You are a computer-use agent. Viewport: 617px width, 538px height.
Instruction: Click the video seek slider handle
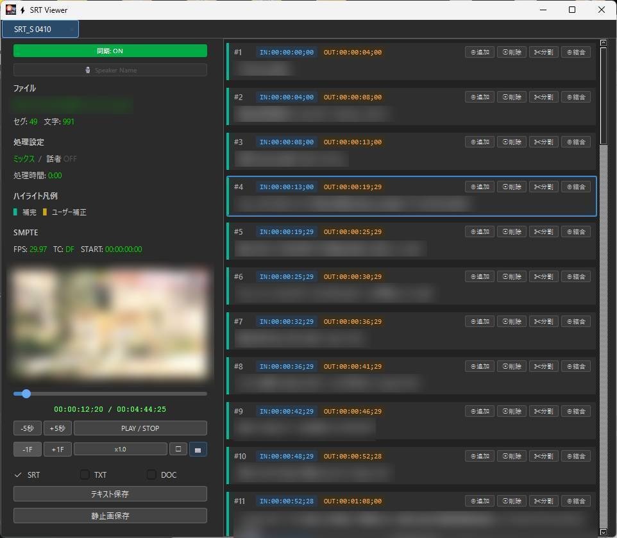pyautogui.click(x=26, y=394)
